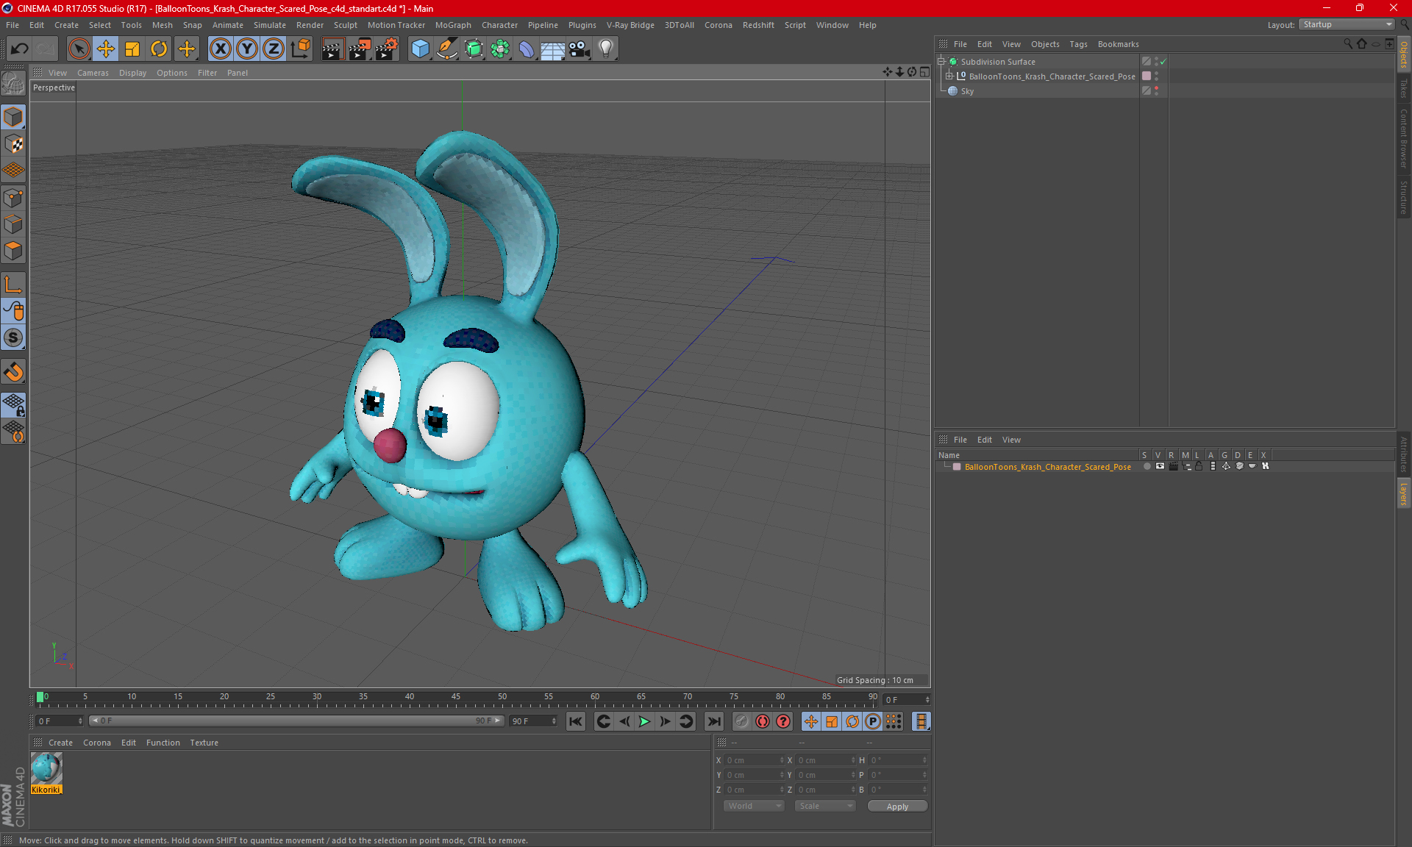
Task: Toggle Sky visibility dots
Action: tap(1156, 91)
